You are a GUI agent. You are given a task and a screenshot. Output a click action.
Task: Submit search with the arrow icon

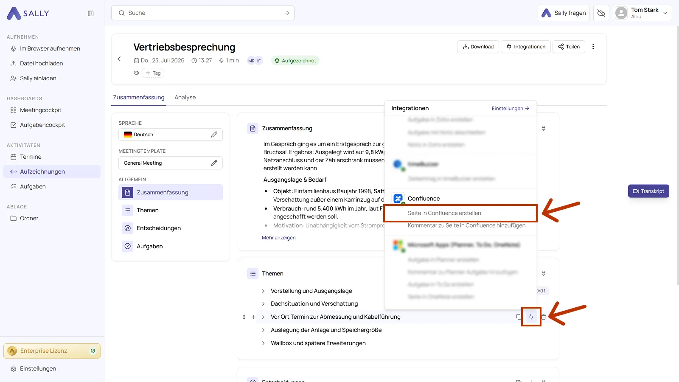287,13
